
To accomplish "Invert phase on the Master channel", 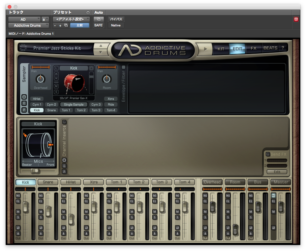I will (x=274, y=228).
